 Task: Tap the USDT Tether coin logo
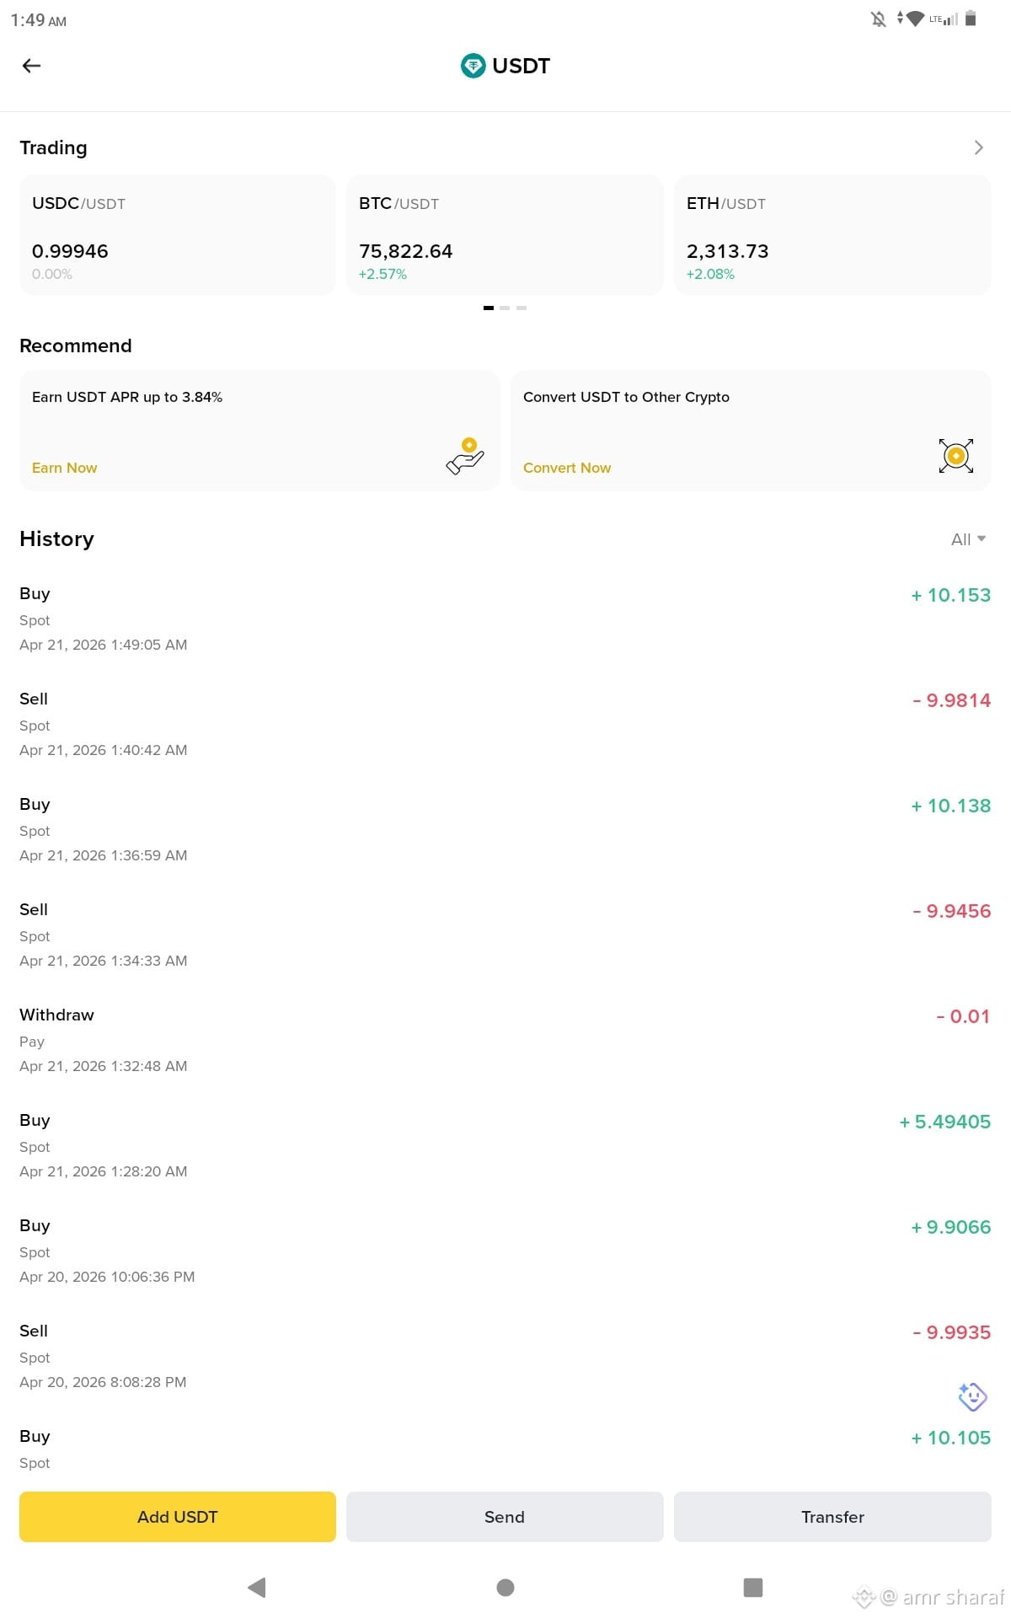click(473, 66)
